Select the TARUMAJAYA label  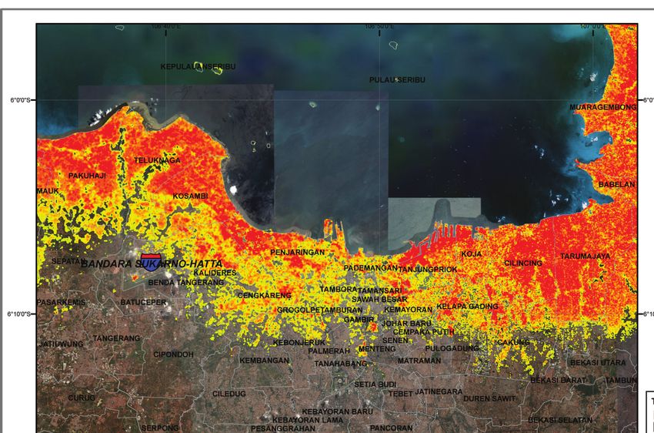586,257
